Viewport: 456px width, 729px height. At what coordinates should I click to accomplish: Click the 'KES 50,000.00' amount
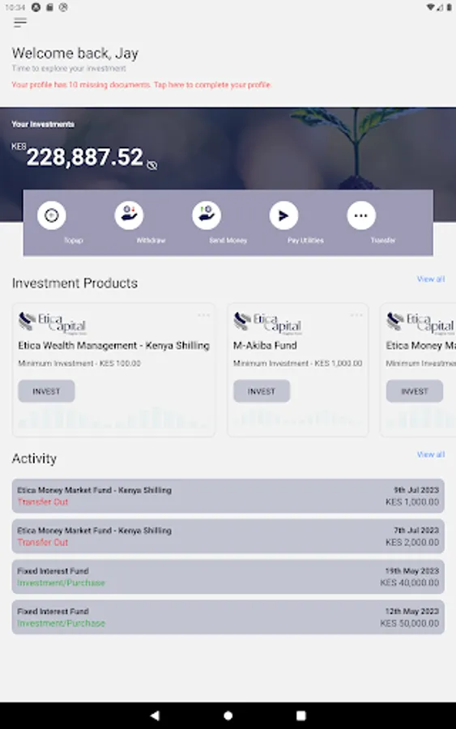click(410, 624)
